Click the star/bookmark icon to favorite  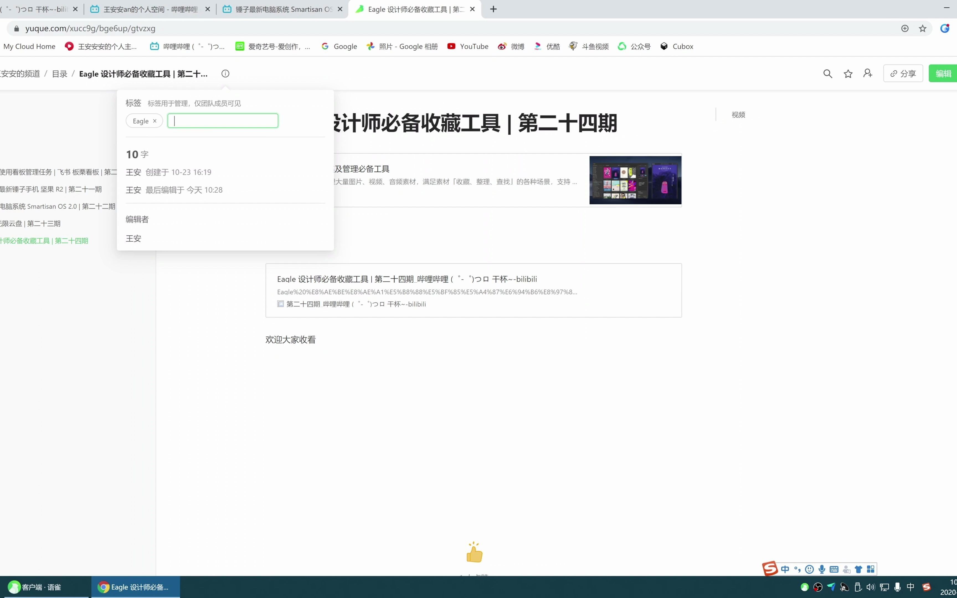(x=848, y=74)
